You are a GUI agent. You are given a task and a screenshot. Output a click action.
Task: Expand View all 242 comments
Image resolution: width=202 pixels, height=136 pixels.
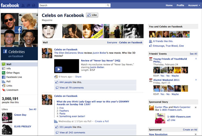click(72, 133)
